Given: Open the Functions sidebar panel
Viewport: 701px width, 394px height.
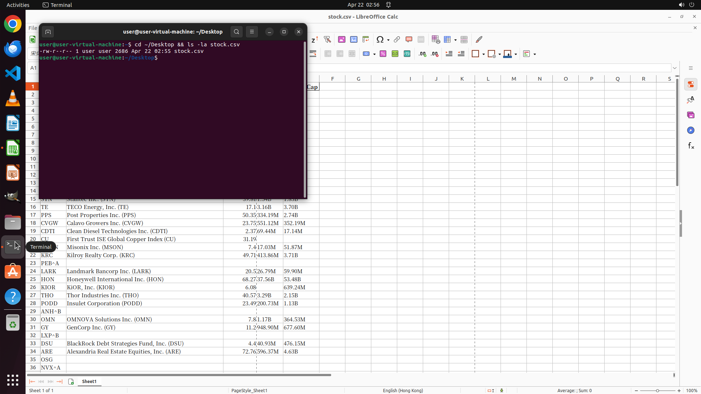Looking at the screenshot, I should click(x=691, y=146).
